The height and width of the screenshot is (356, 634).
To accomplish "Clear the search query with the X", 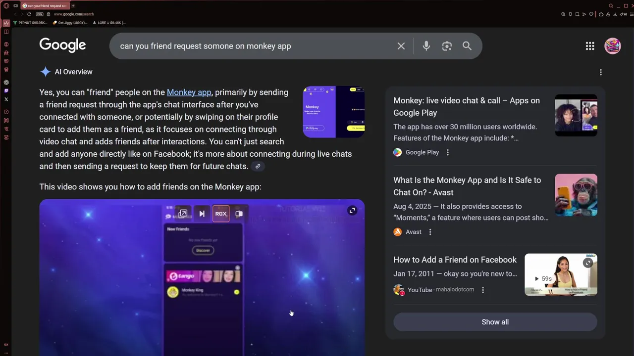I will point(401,46).
